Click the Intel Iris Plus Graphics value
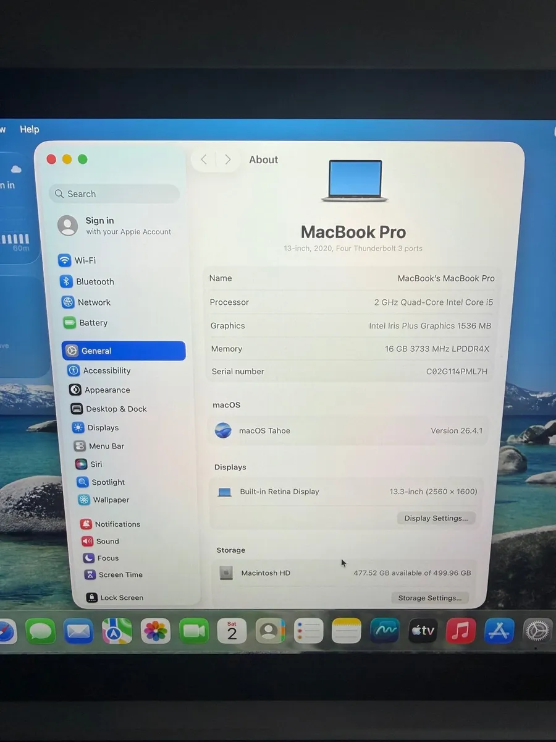The width and height of the screenshot is (556, 742). point(430,326)
